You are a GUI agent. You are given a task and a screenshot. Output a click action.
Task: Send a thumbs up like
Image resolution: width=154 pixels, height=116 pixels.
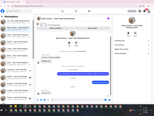click(x=109, y=100)
